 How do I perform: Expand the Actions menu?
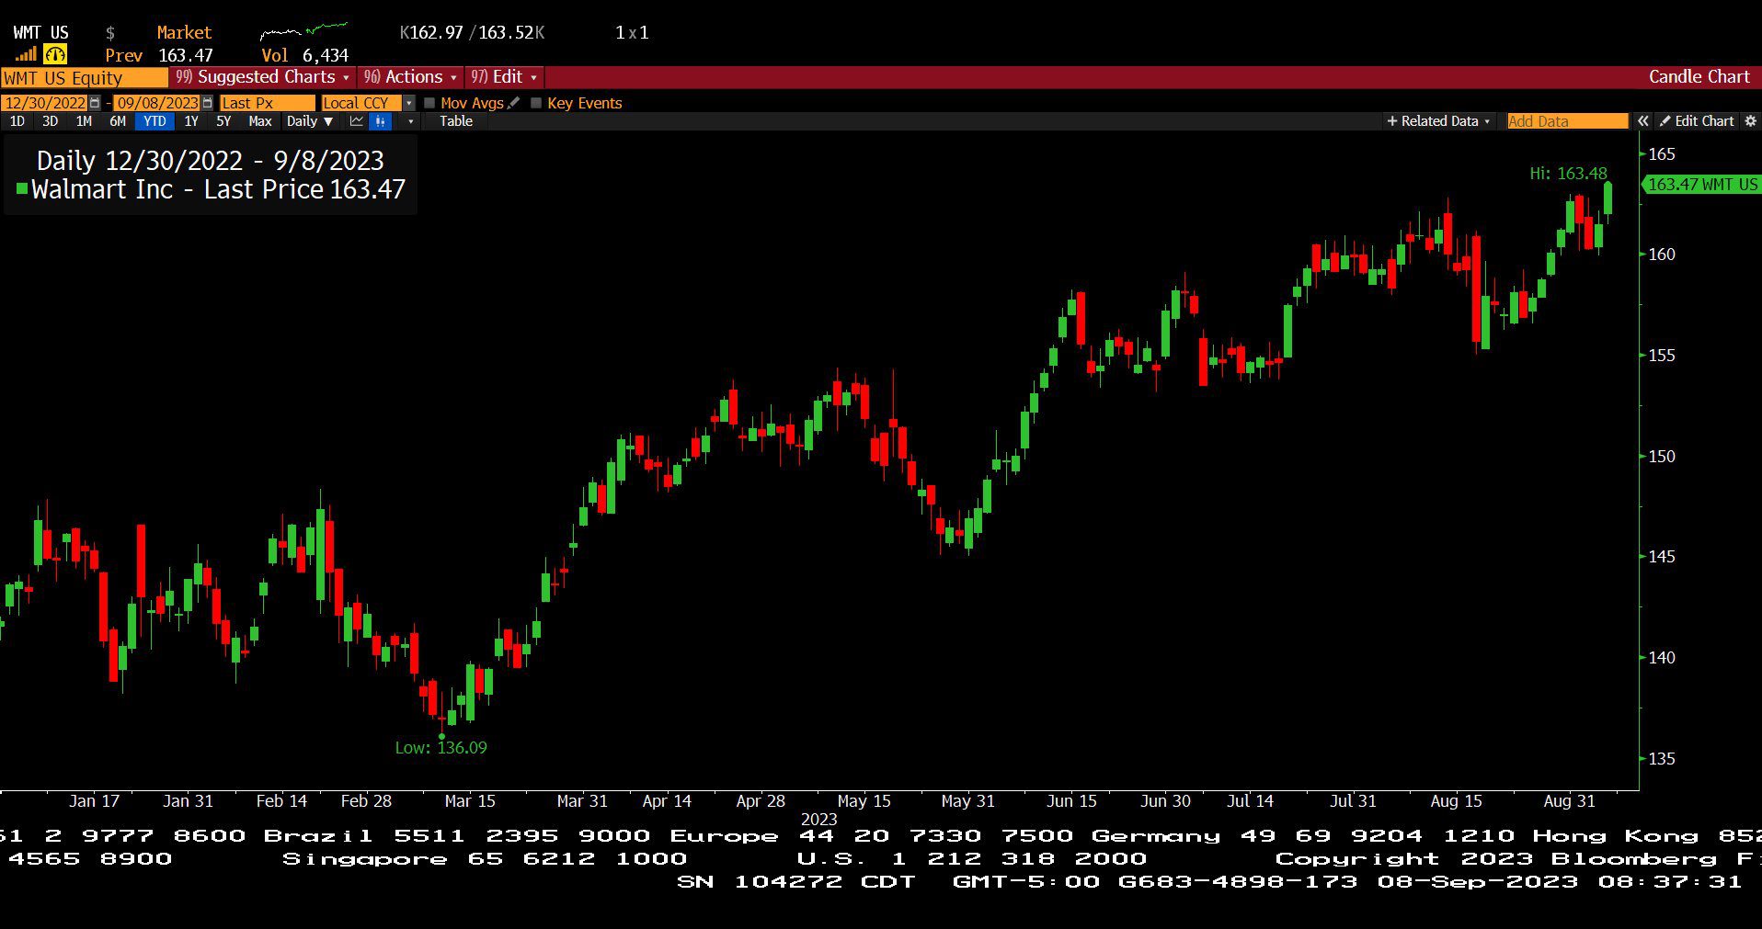tap(410, 77)
